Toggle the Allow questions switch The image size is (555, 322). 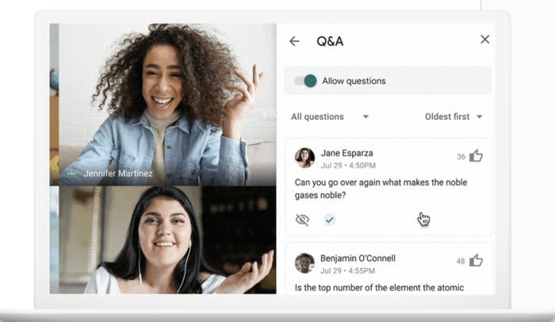point(306,81)
